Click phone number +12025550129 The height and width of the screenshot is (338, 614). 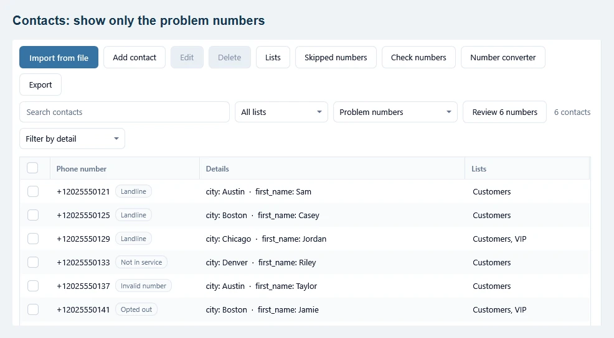click(x=83, y=239)
